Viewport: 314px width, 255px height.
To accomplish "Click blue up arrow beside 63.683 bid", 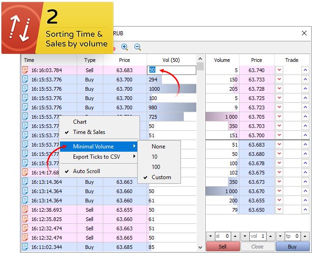I will pos(305,144).
